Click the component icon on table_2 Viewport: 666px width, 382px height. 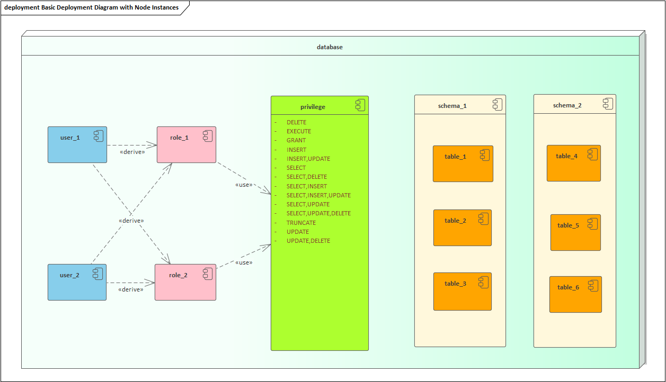tap(483, 219)
